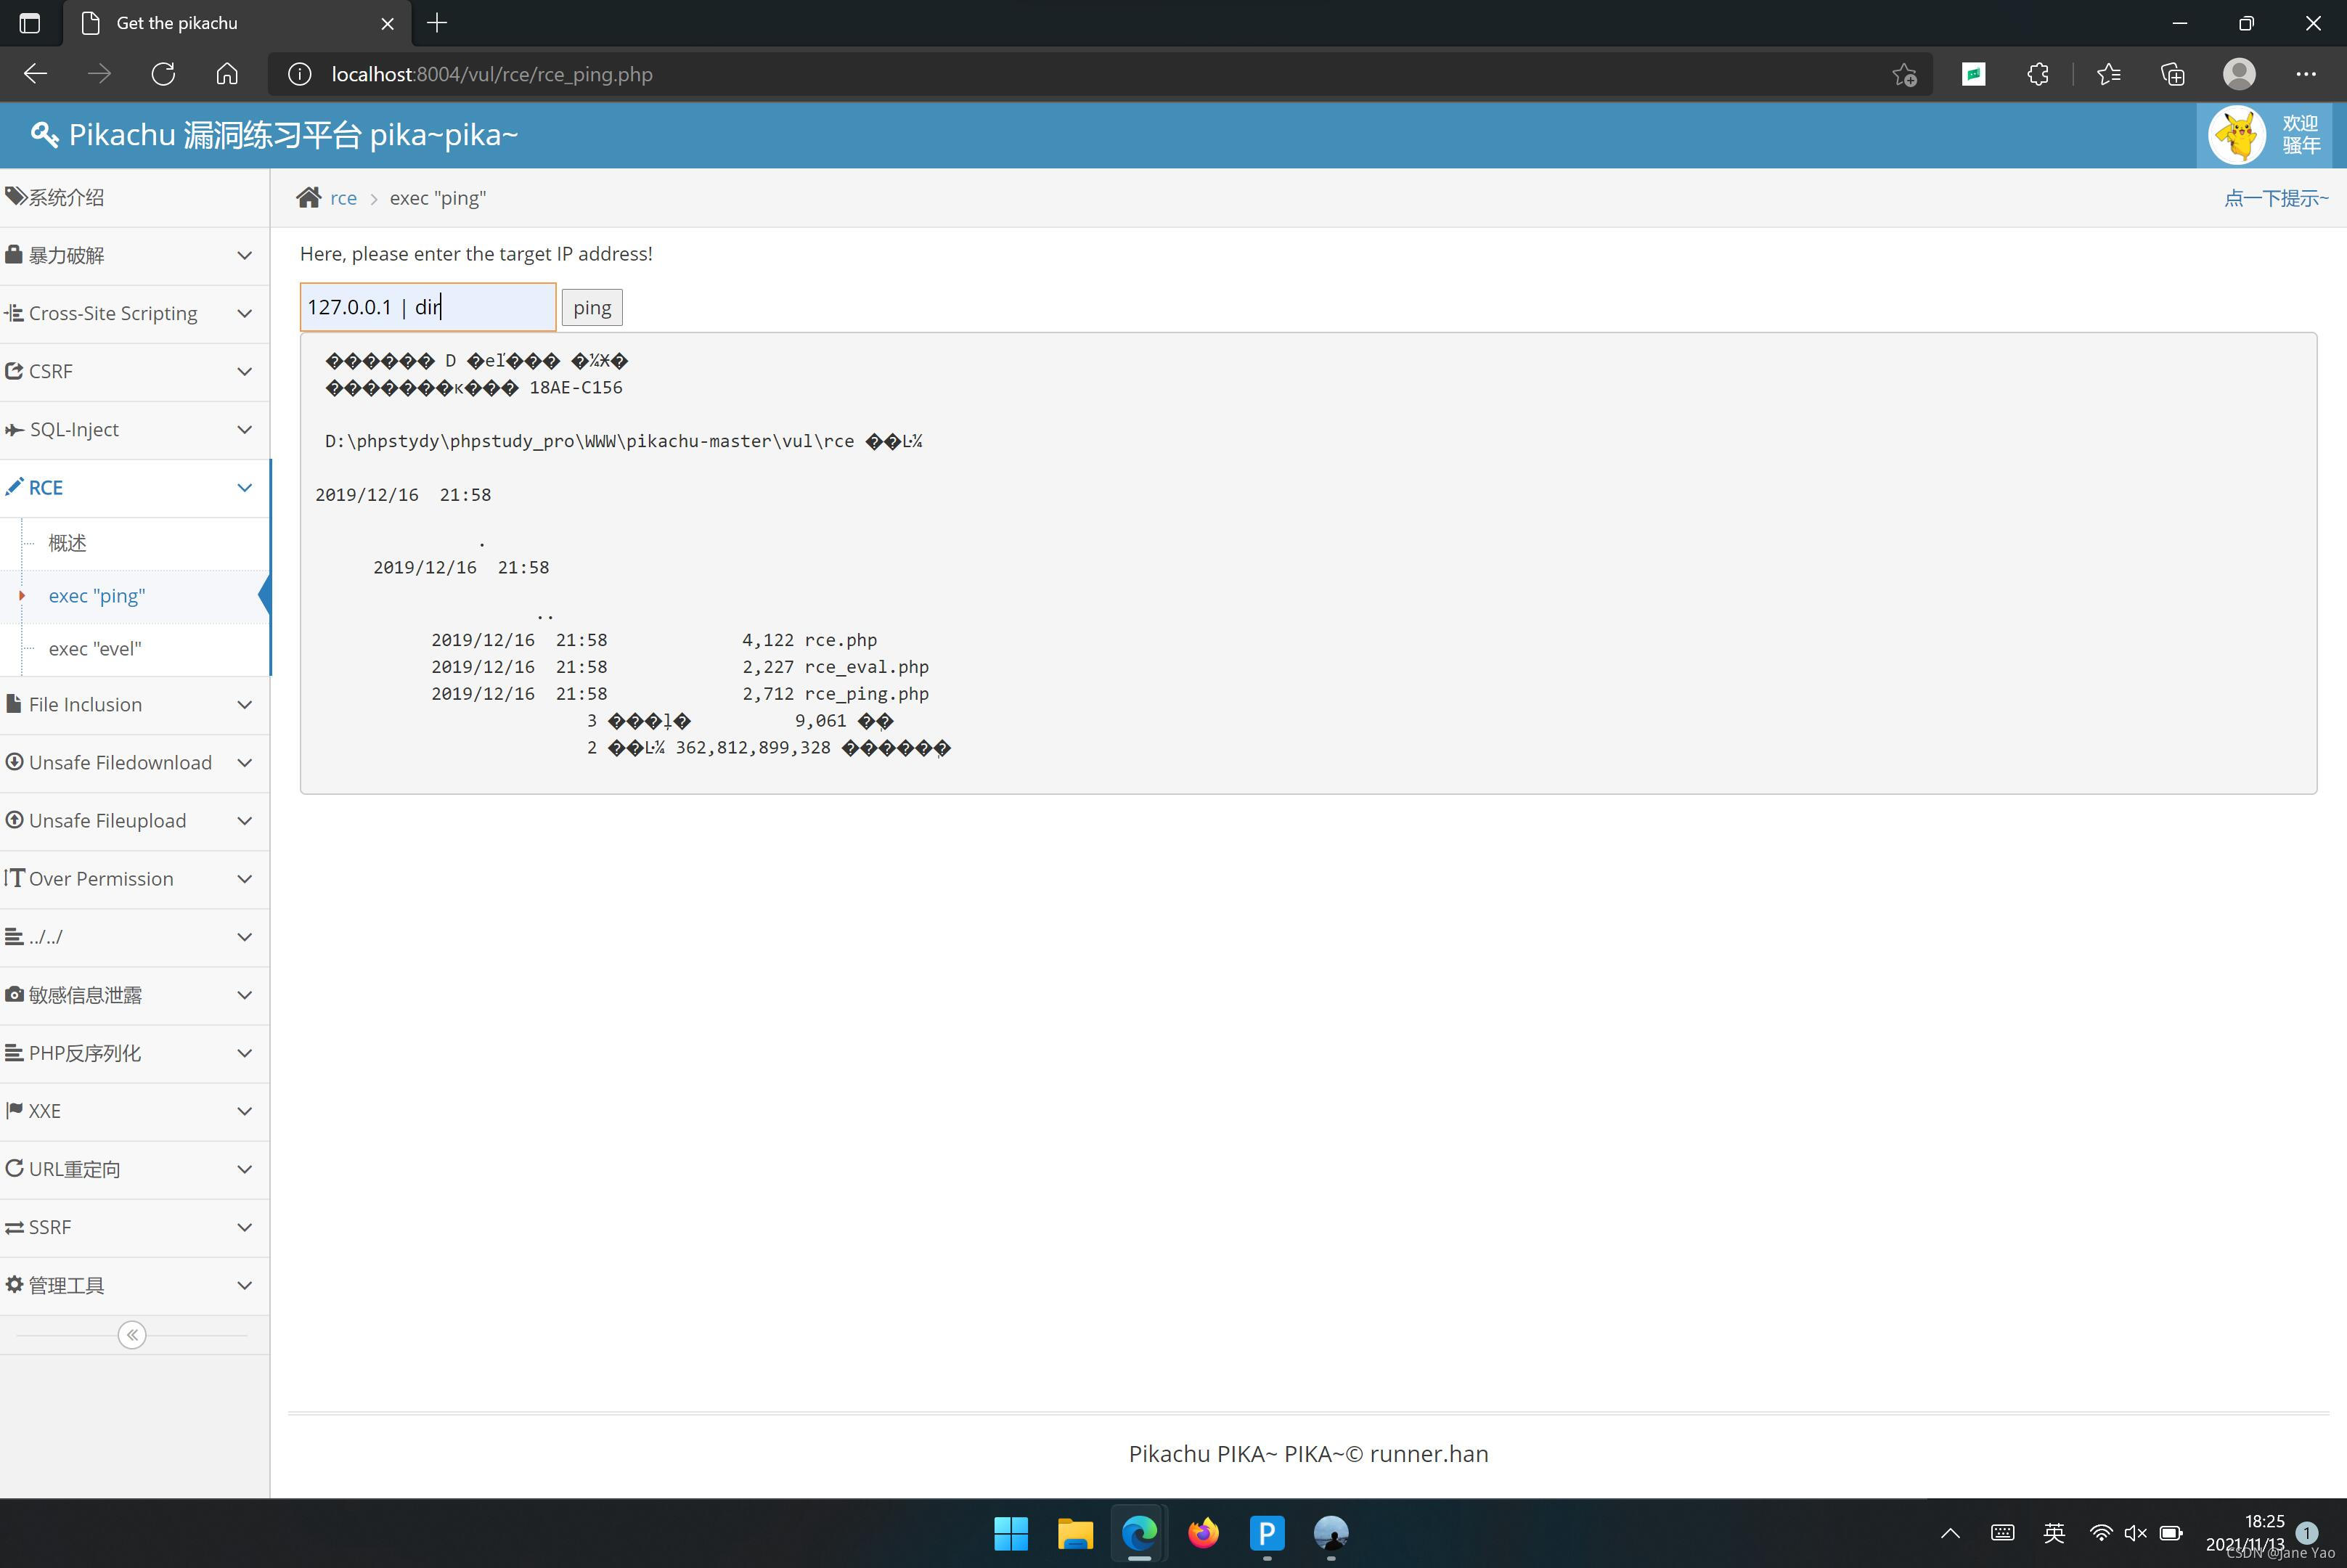The width and height of the screenshot is (2347, 1568).
Task: Open browser collections icon
Action: click(2172, 74)
